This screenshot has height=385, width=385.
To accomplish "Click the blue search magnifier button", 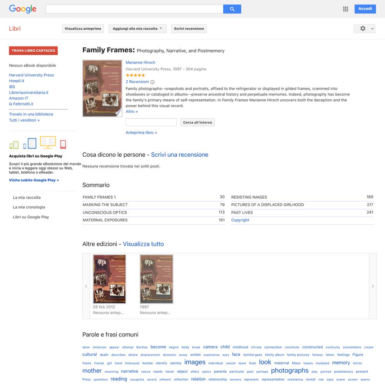I will coord(232,9).
